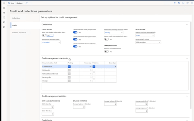This screenshot has width=194, height=121.
Task: Click the attachment icon top right
Action: click(x=175, y=3)
